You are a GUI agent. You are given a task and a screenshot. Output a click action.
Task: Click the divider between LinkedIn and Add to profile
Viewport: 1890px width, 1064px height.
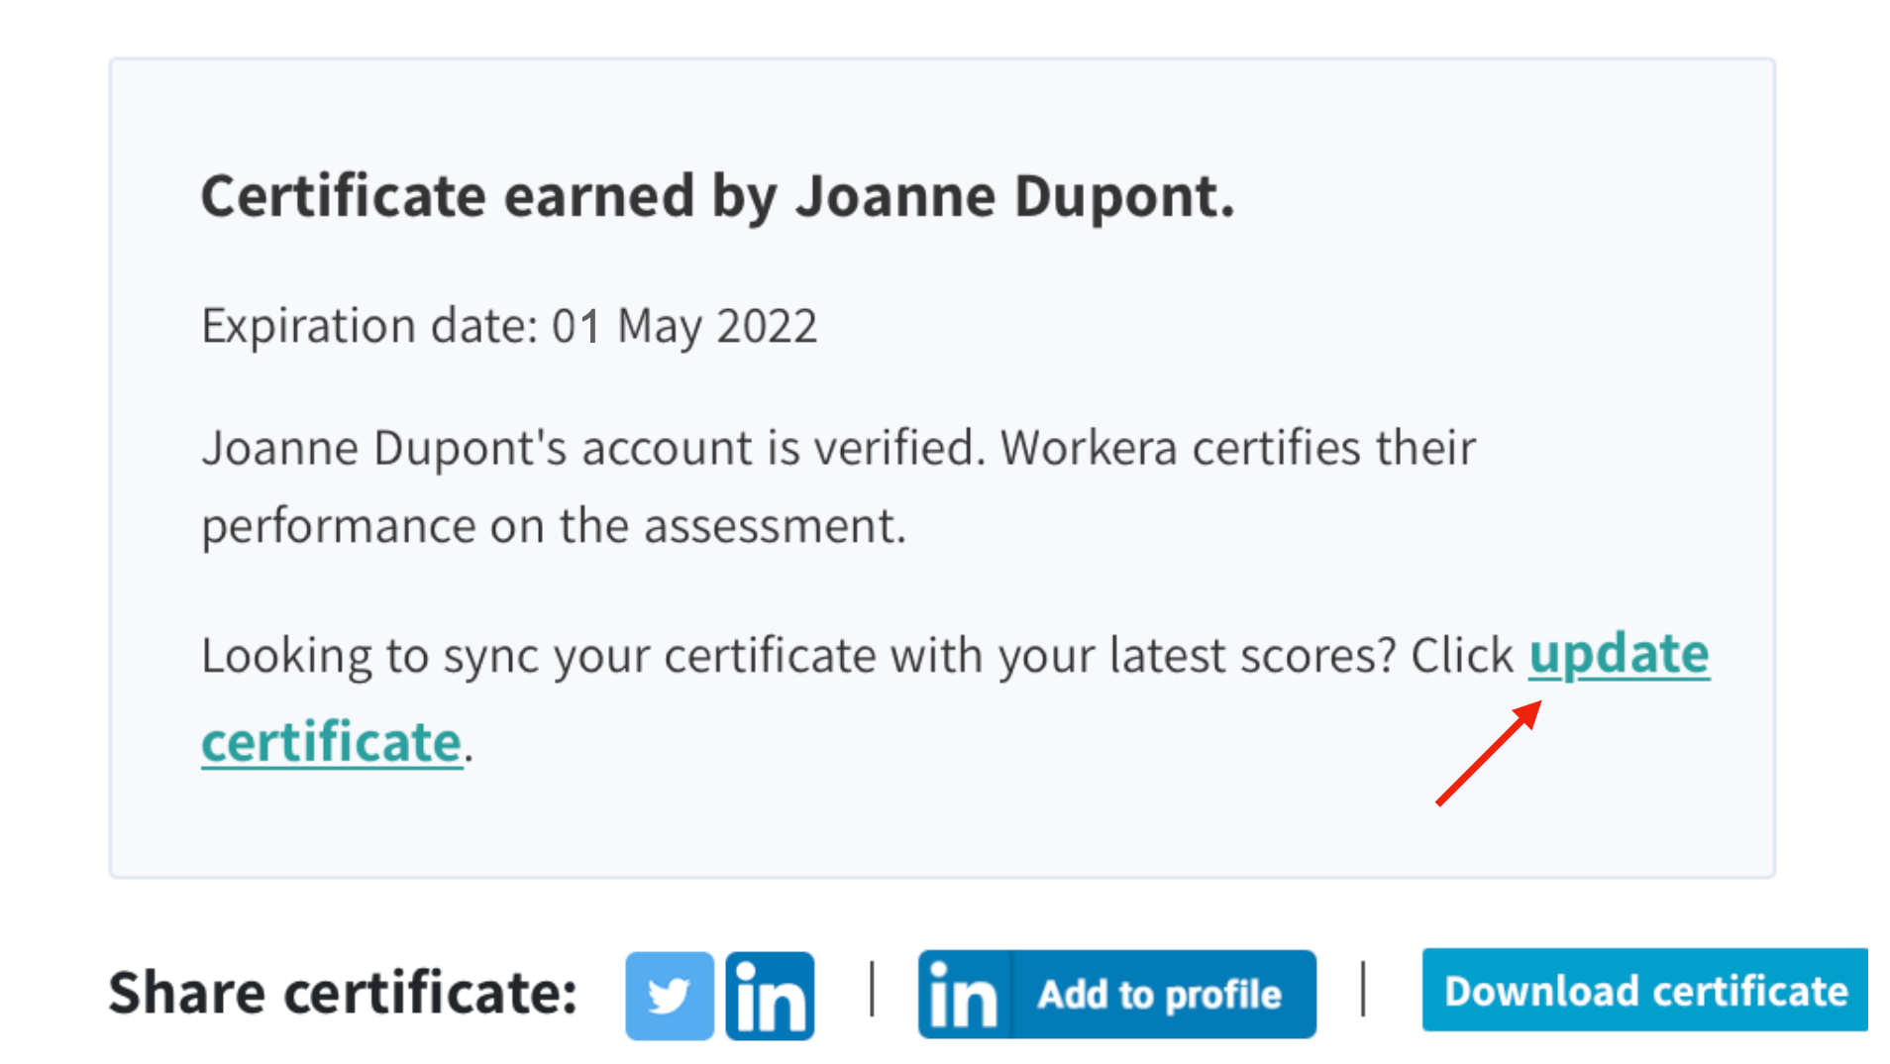coord(871,992)
